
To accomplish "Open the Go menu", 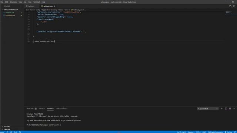I will pos(25,2).
